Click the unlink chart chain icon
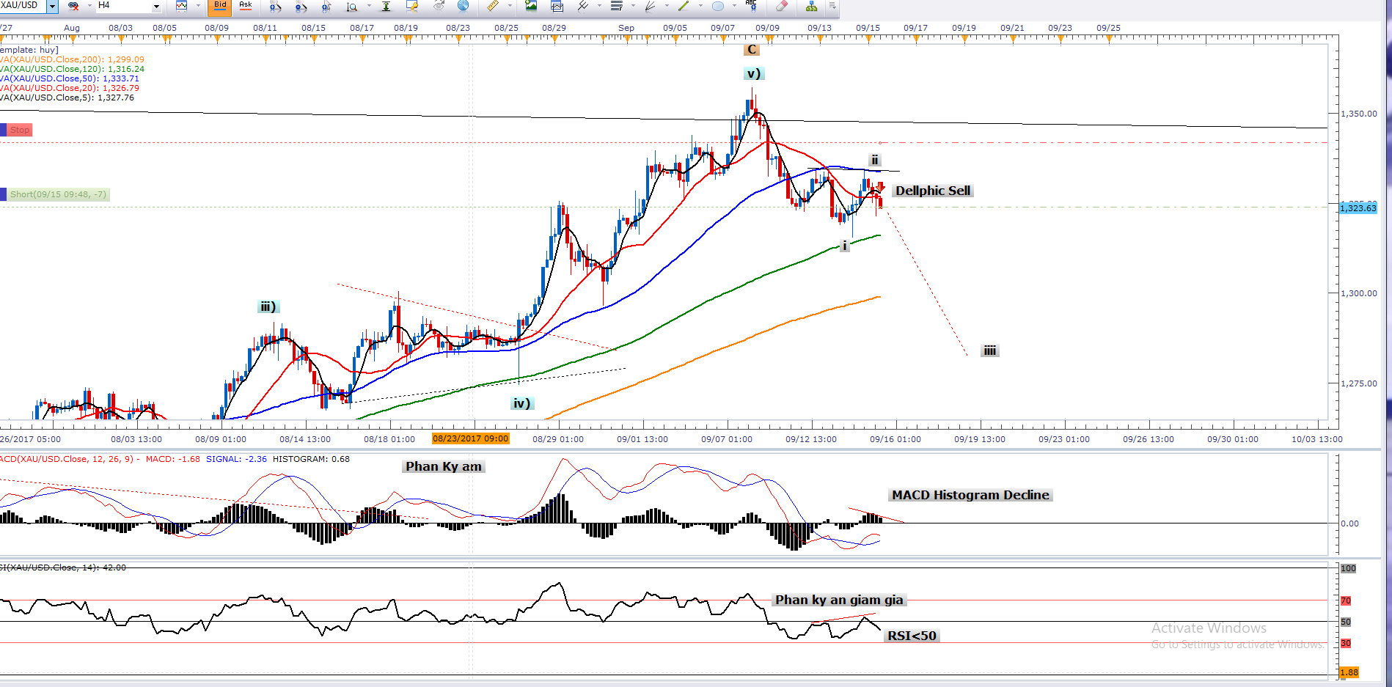1392x687 pixels. [73, 6]
